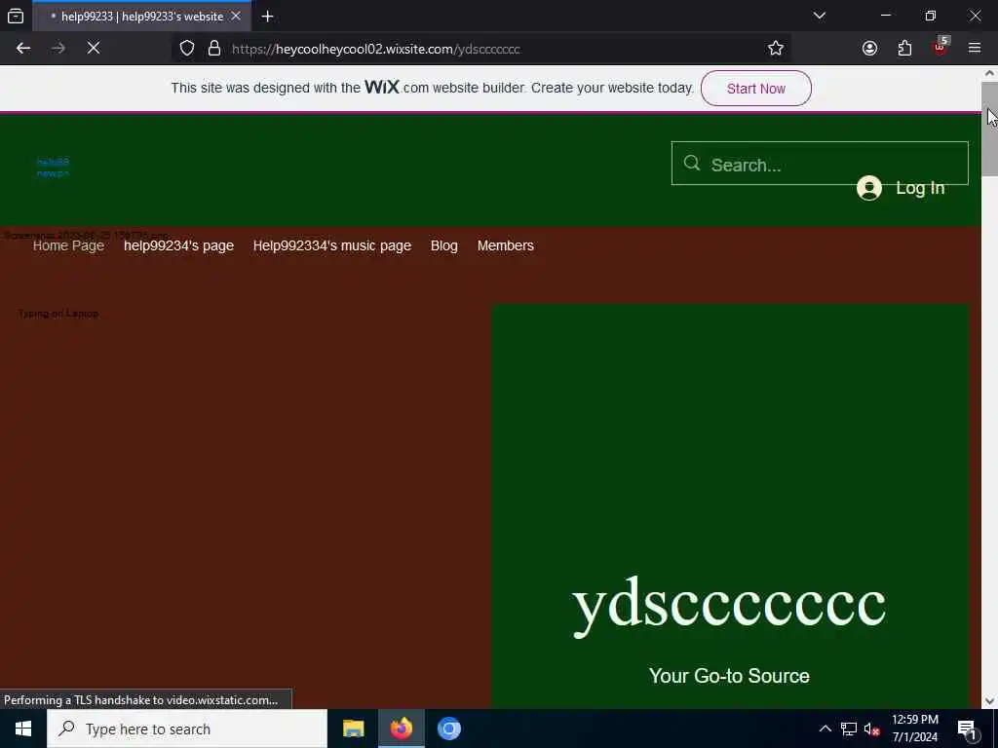Click the scrollbar down arrow

click(989, 701)
